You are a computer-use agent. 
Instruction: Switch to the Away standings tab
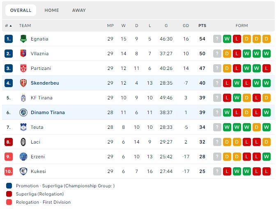tap(79, 10)
